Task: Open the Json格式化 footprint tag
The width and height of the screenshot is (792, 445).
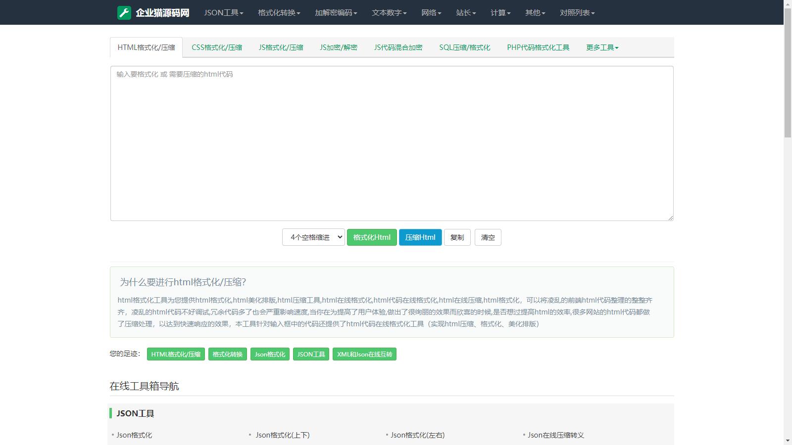Action: point(270,355)
